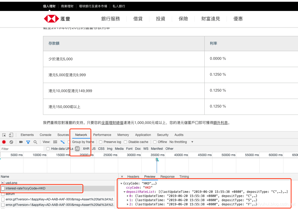Viewport: 298px width, 209px height.
Task: Filter requests by Doc
Action: tap(138, 149)
